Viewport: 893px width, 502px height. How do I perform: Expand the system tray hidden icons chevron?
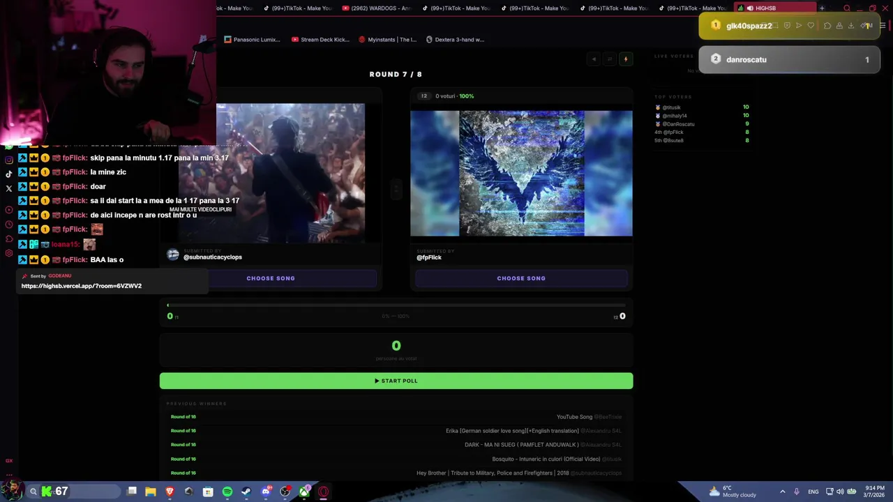coord(782,492)
